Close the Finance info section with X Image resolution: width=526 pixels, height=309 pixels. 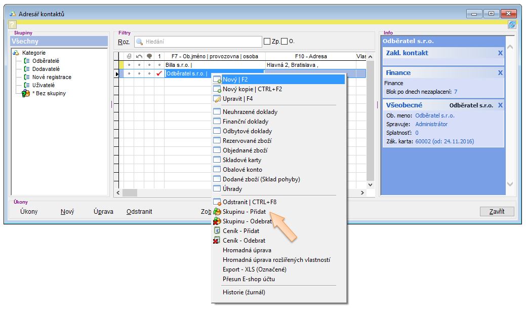click(500, 73)
